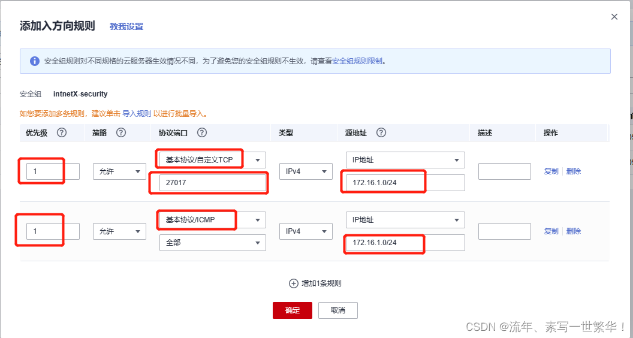Close the add inbound rule dialog
Image resolution: width=633 pixels, height=338 pixels.
614,17
